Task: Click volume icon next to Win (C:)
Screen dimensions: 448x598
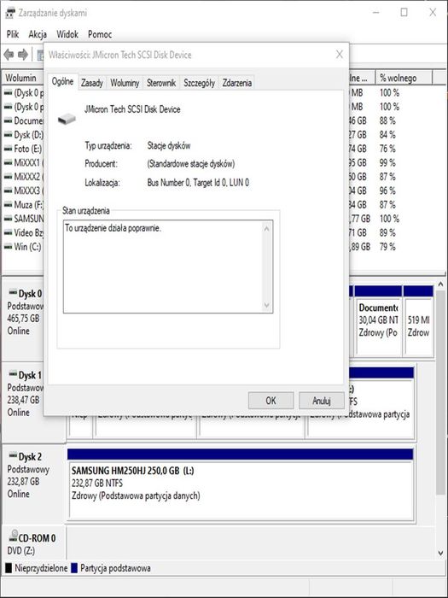Action: click(x=8, y=247)
